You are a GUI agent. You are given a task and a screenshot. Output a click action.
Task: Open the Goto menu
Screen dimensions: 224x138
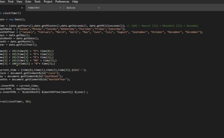pos(28,2)
